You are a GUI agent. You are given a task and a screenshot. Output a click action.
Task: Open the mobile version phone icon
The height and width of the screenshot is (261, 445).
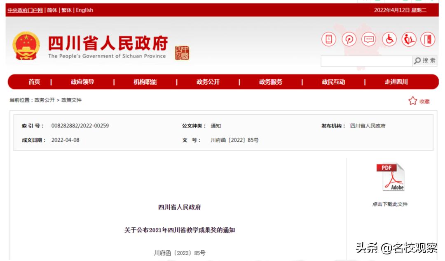point(328,39)
